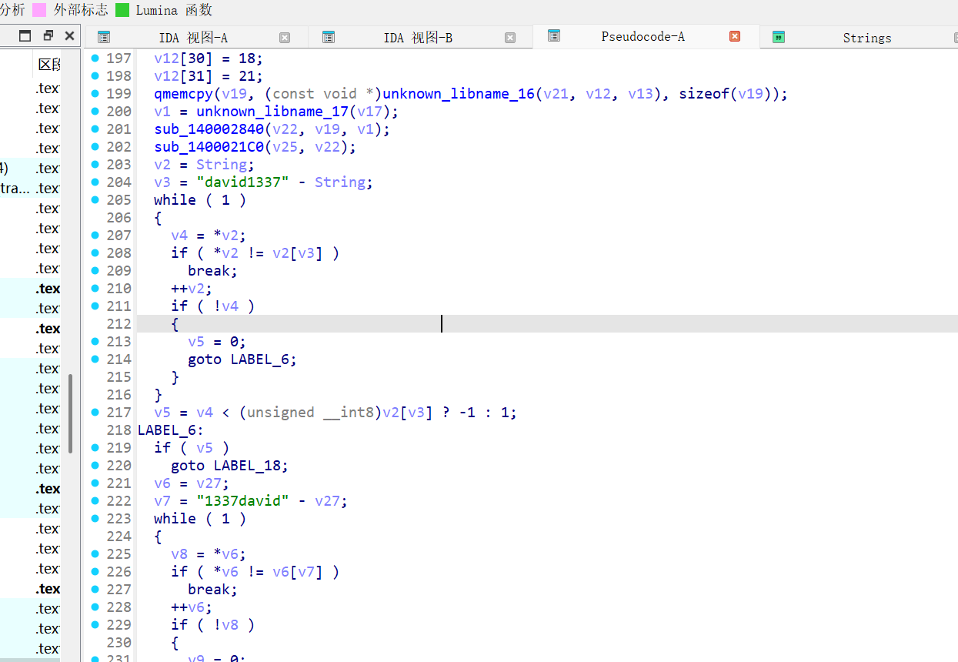Click the Pseudocode-A tab icon
This screenshot has height=662, width=958.
tap(553, 35)
